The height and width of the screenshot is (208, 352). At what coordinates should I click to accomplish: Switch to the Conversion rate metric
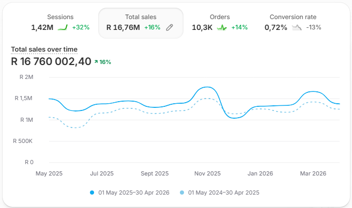pyautogui.click(x=293, y=23)
